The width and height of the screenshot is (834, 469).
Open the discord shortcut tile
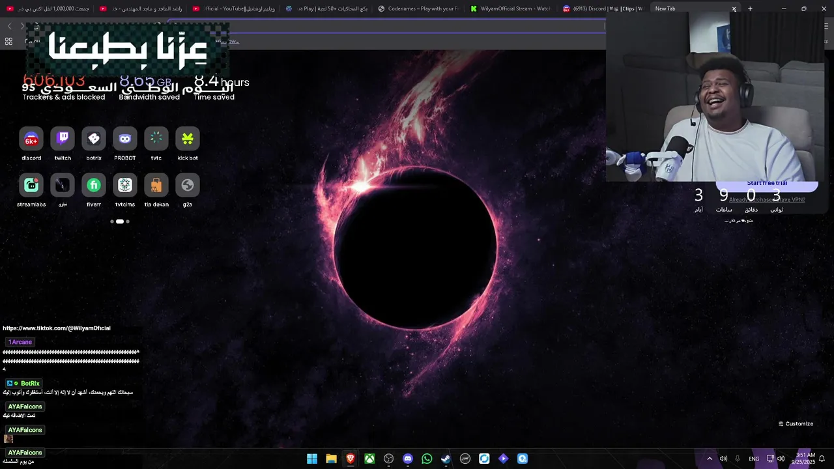tap(31, 139)
